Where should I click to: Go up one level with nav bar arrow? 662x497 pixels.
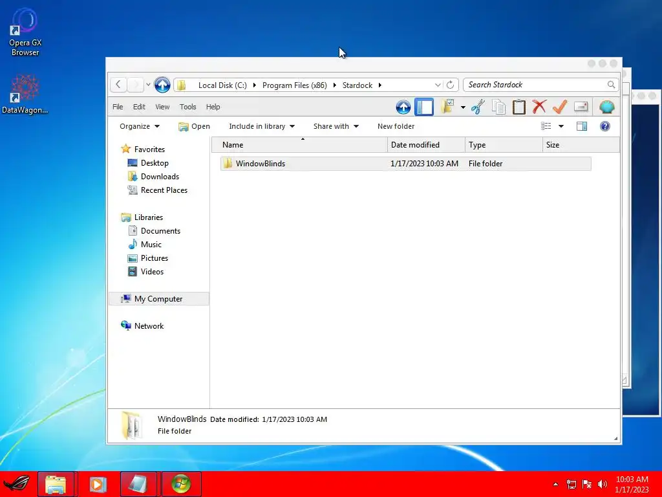162,85
